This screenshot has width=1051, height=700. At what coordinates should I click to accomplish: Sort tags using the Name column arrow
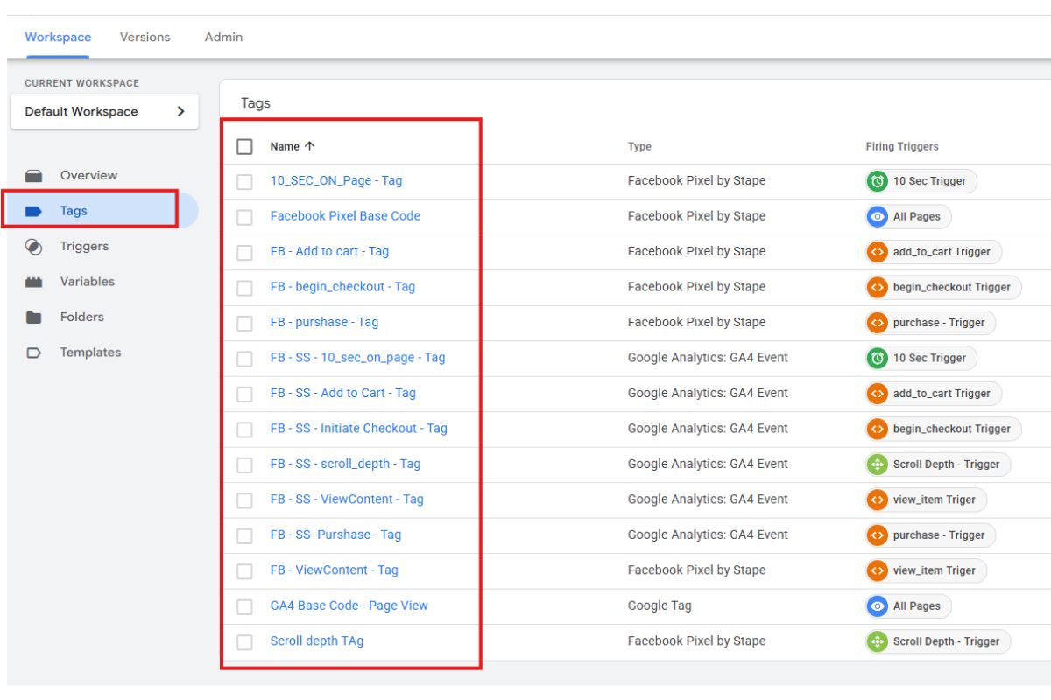click(x=309, y=147)
